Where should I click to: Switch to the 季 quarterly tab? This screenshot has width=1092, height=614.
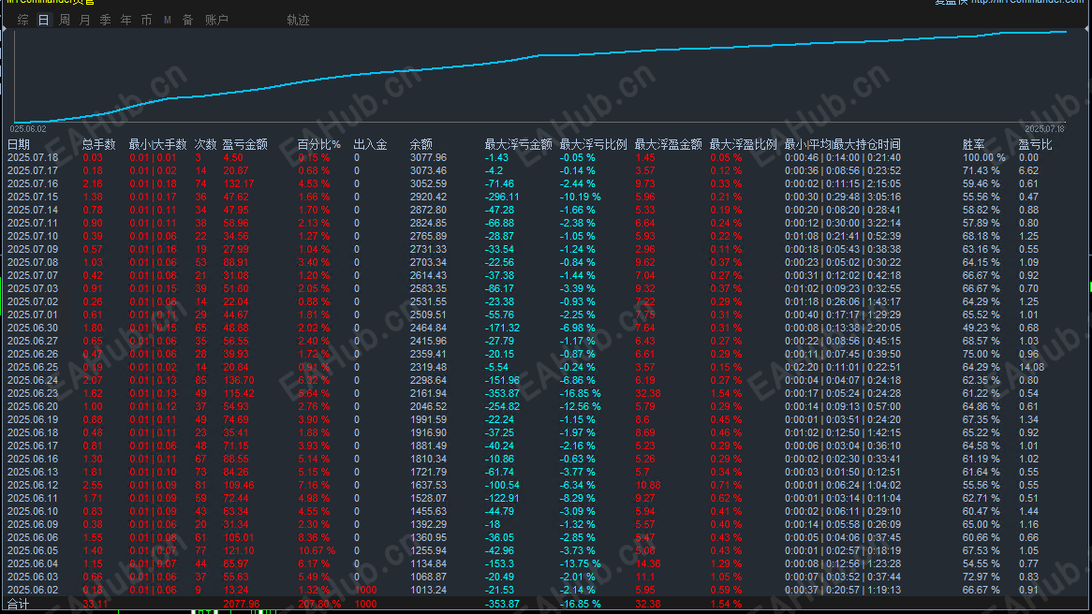pos(105,21)
